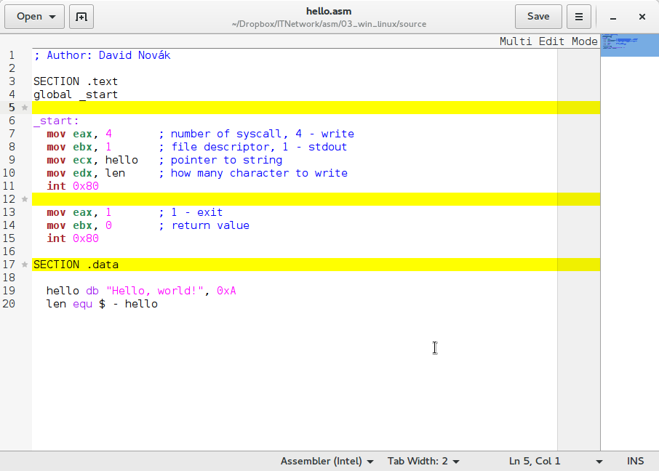Click the Multi Edit Mode label
The height and width of the screenshot is (471, 659).
tap(548, 41)
